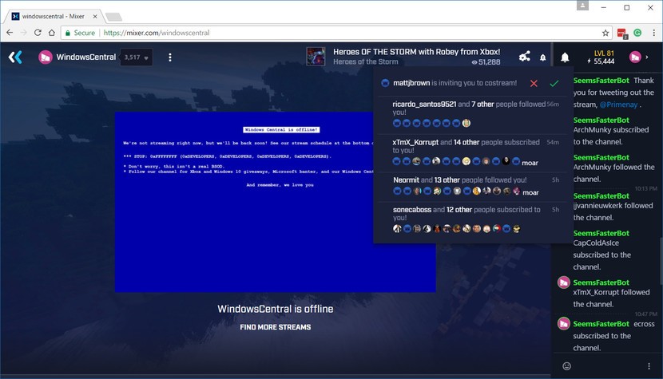663x379 pixels.
Task: Open the xTmX_Korrupt subscribed notification
Action: pyautogui.click(x=470, y=153)
